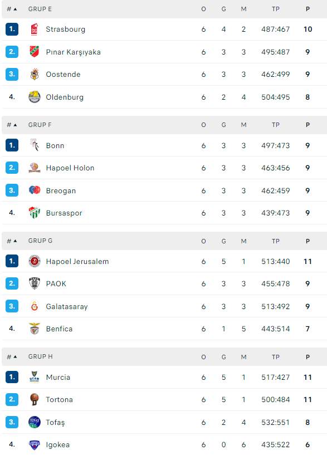327x455 pixels.
Task: Select PAOK's second place badge
Action: tap(12, 283)
